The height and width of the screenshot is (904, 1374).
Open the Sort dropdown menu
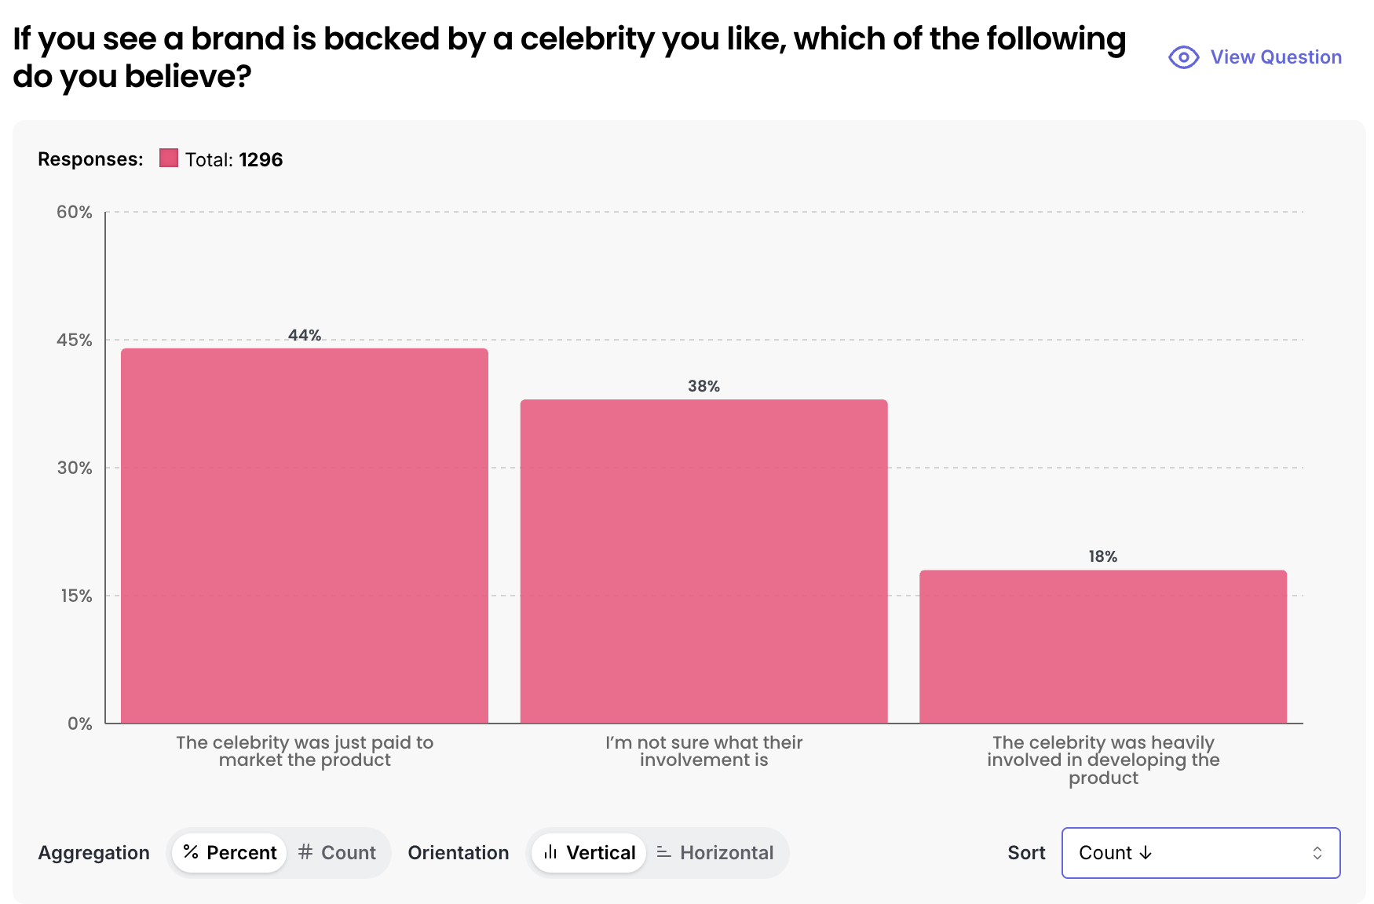[x=1200, y=853]
